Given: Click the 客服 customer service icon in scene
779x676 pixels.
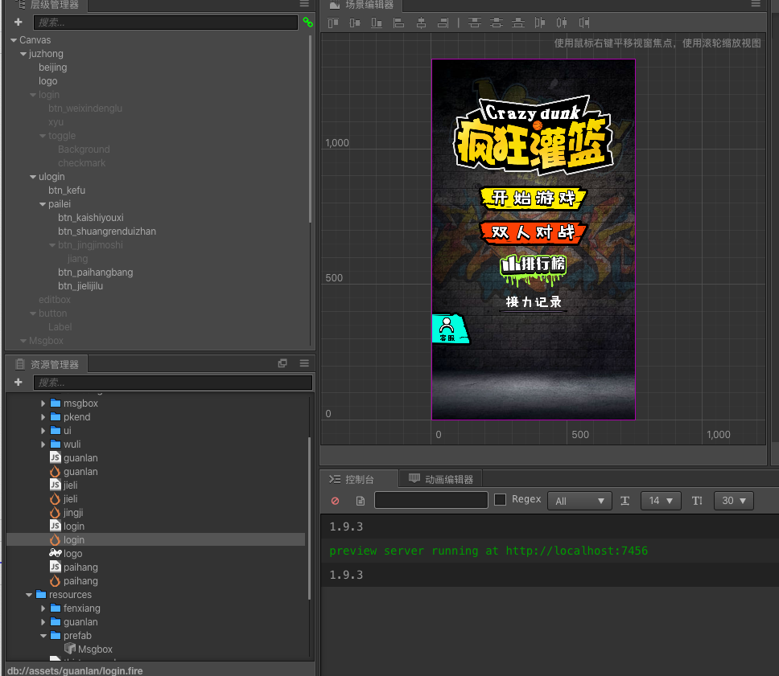Looking at the screenshot, I should coord(449,329).
